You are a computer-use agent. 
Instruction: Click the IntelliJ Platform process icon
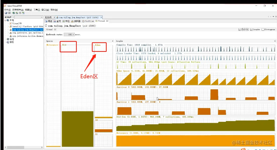pos(11,26)
